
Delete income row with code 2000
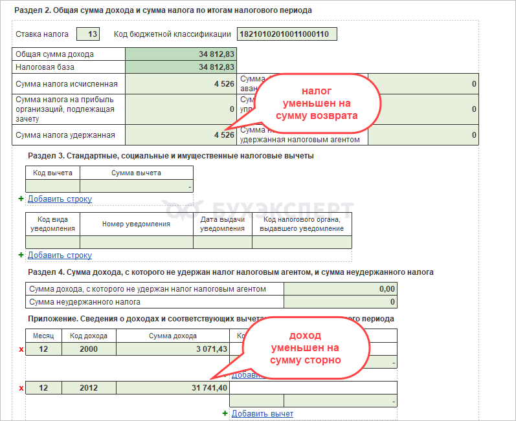tap(21, 349)
